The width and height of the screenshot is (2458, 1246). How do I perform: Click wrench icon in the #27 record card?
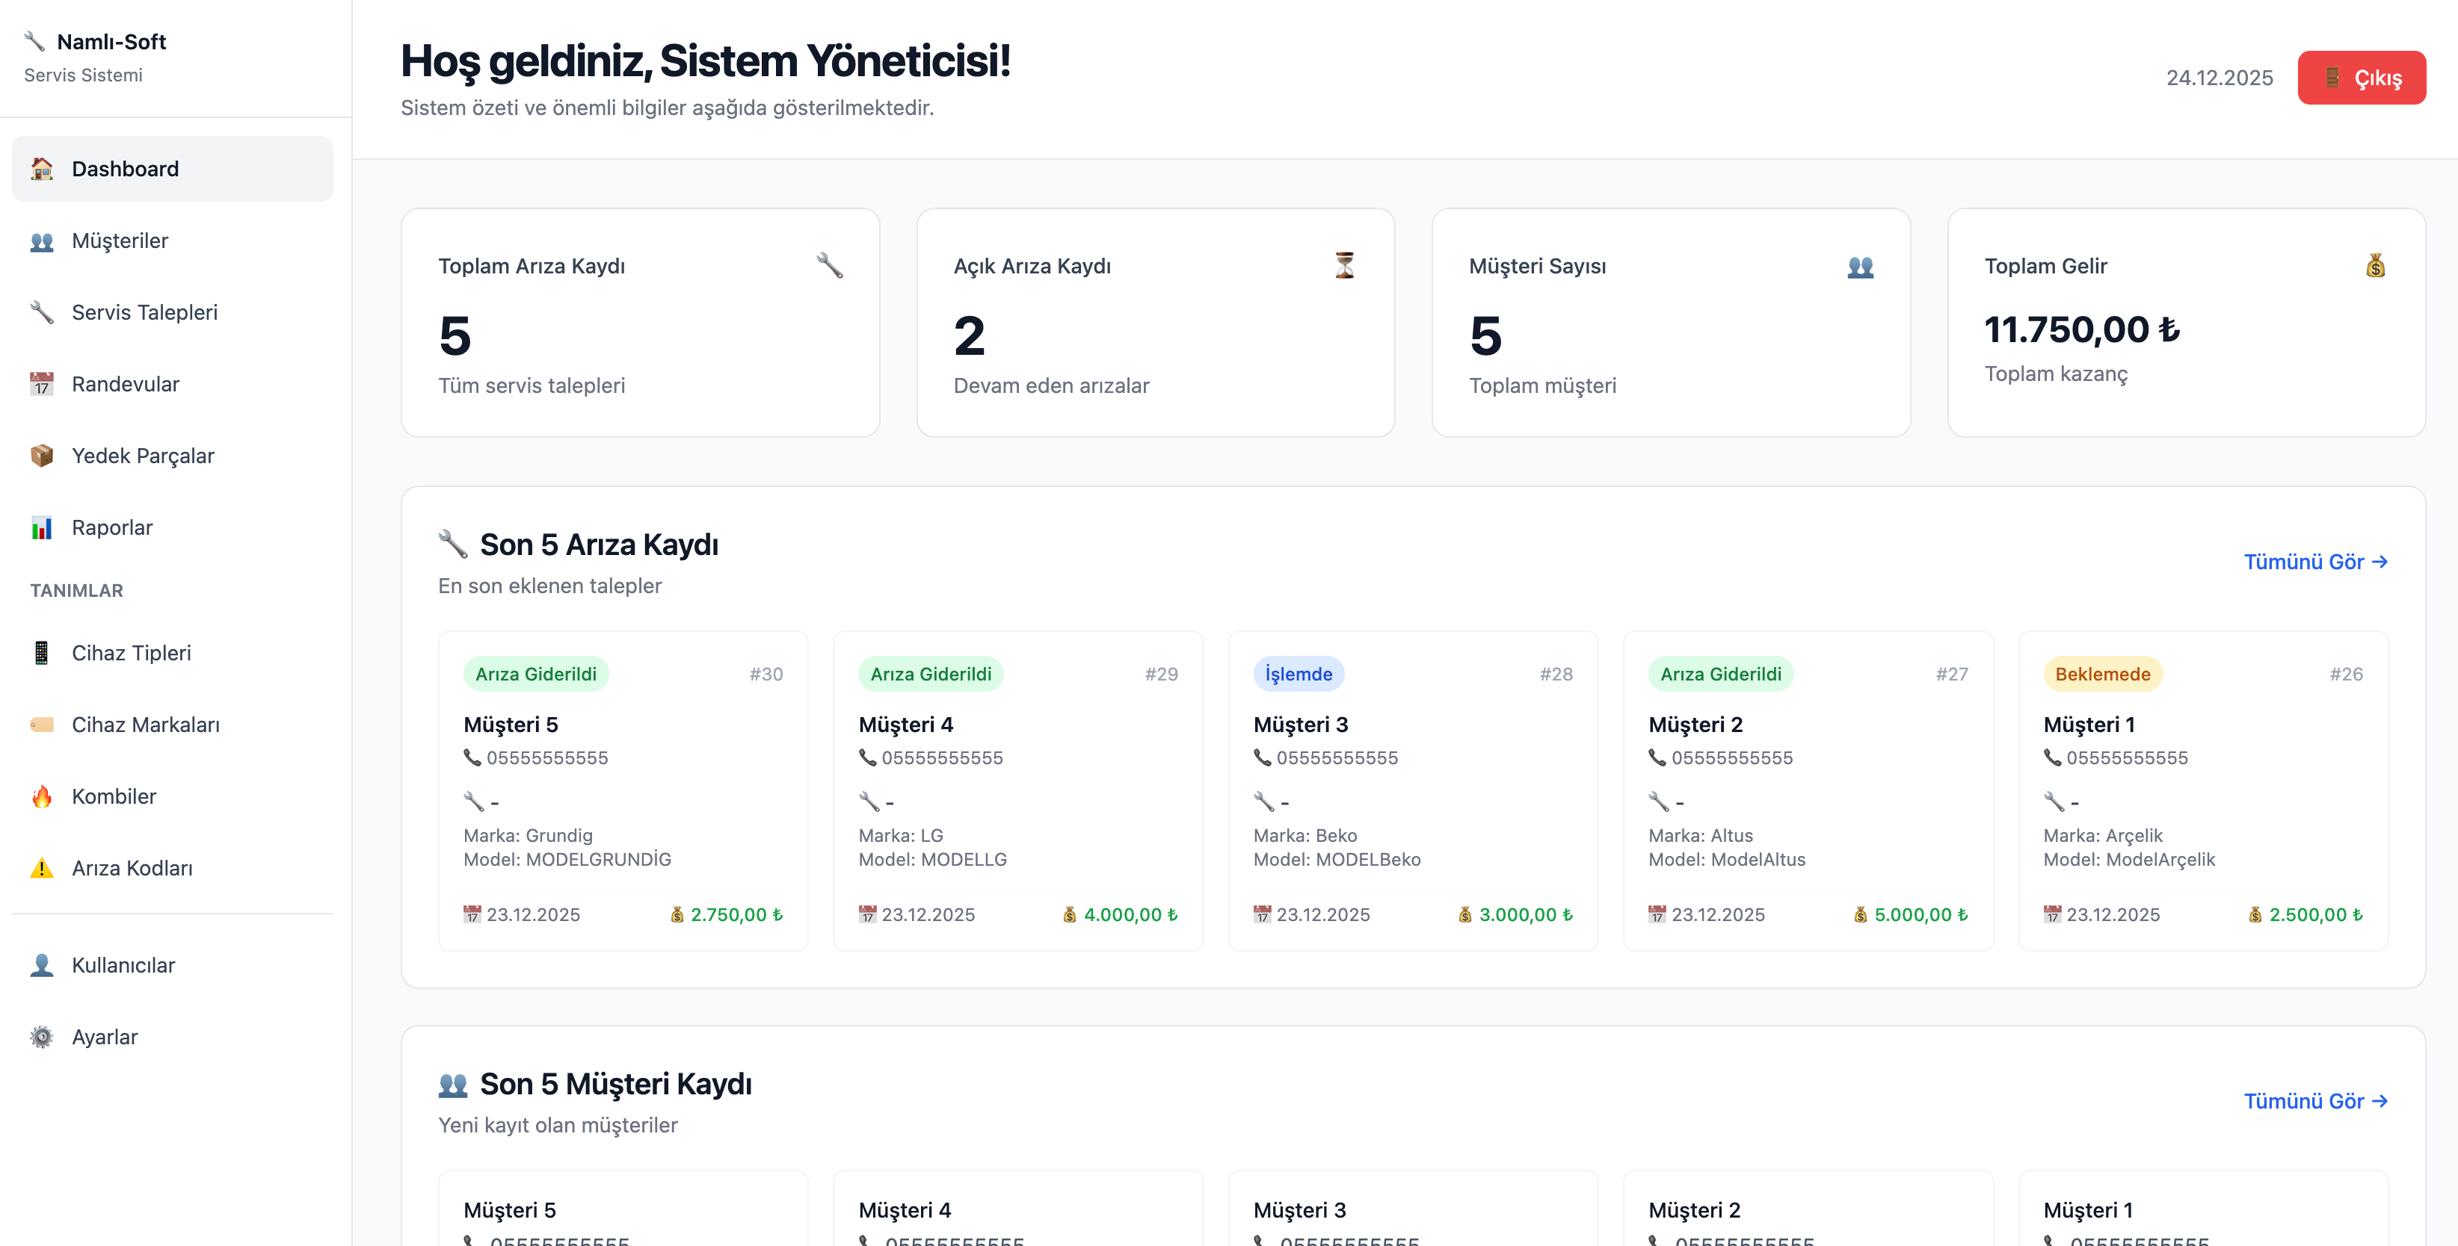click(1660, 802)
